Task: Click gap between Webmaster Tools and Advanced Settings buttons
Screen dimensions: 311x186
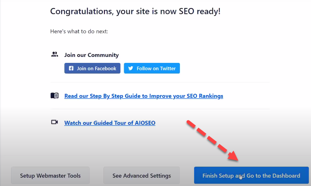Action: tap(97, 175)
